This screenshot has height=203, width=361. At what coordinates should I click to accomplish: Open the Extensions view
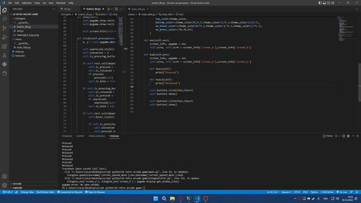click(5, 46)
